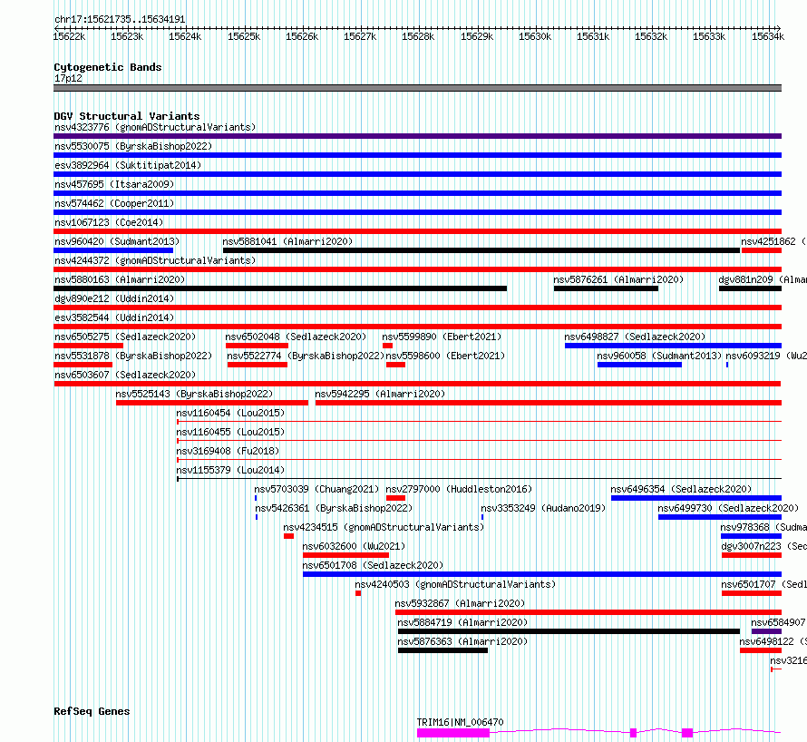This screenshot has height=742, width=807.
Task: Click the blue bar under nsv960420 (Sudmant2013)
Action: 113,250
